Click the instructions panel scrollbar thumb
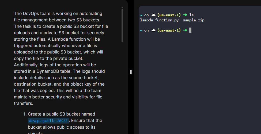Image resolution: width=261 pixels, height=134 pixels. point(122,25)
